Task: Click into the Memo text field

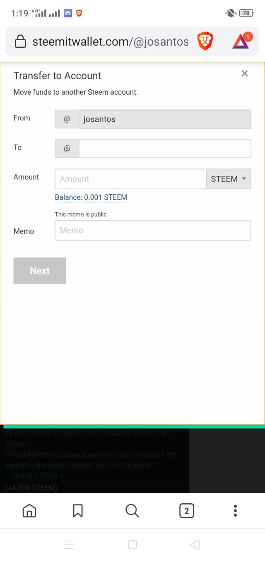Action: (x=153, y=230)
